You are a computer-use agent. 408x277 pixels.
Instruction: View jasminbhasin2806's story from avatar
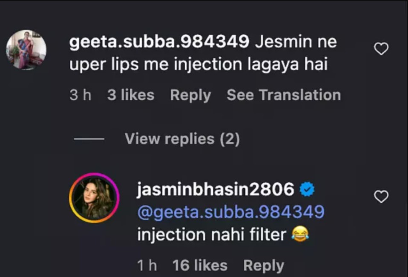coord(94,198)
